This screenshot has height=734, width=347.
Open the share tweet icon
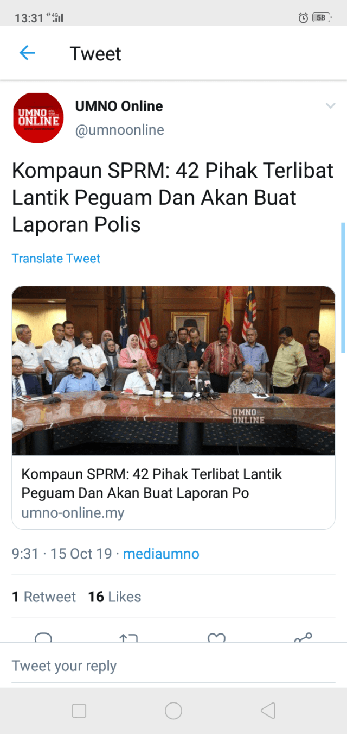[x=303, y=637]
